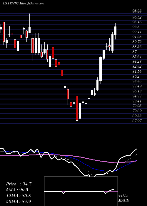Click the tall red candle at the chart's lowest point
Image resolution: width=147 pixels, height=206 pixels.
pos(77,108)
